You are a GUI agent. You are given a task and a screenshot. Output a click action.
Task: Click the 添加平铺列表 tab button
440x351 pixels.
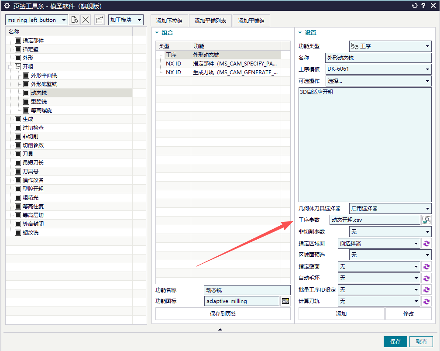point(210,21)
